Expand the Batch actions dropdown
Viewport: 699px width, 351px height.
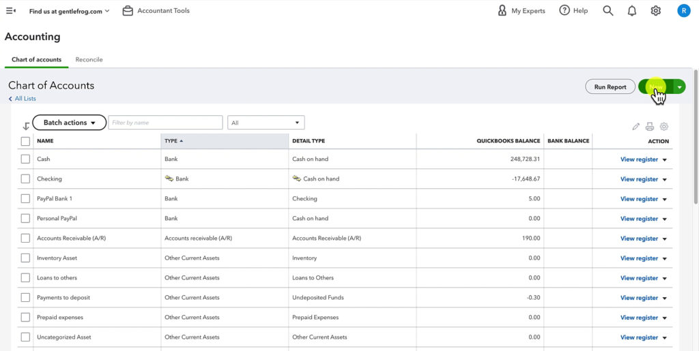click(x=69, y=122)
